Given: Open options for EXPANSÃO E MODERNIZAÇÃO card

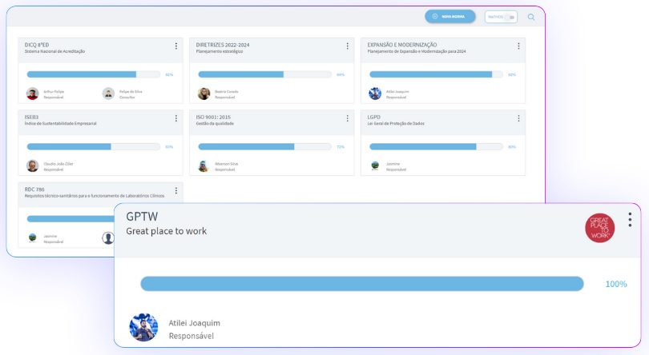Looking at the screenshot, I should 518,46.
